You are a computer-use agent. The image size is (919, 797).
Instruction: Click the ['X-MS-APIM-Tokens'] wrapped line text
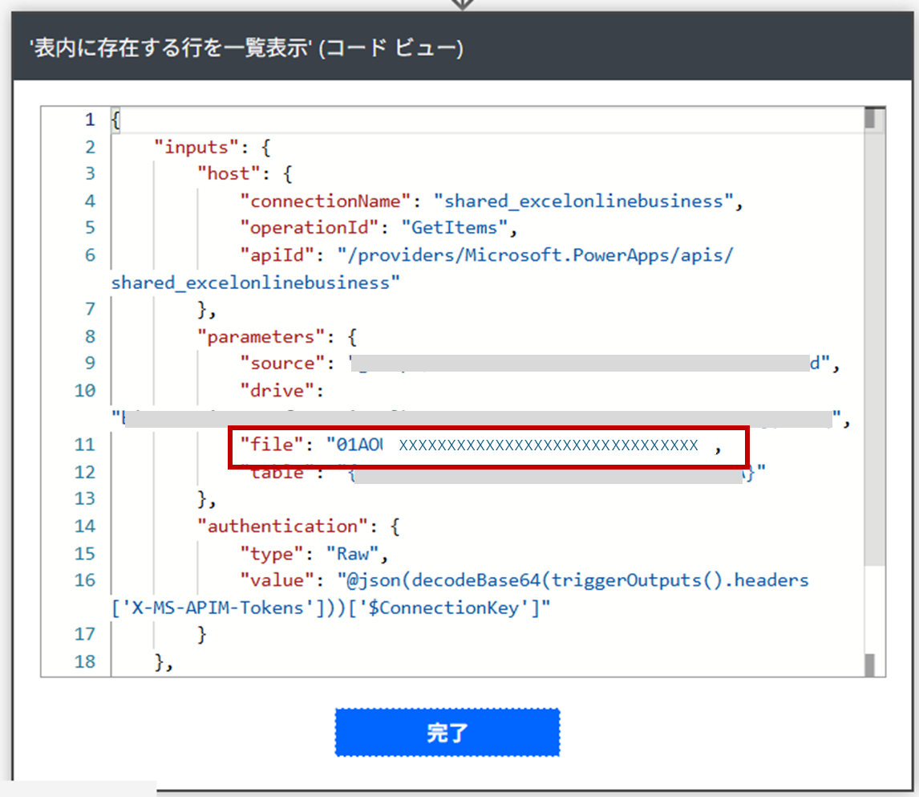330,608
